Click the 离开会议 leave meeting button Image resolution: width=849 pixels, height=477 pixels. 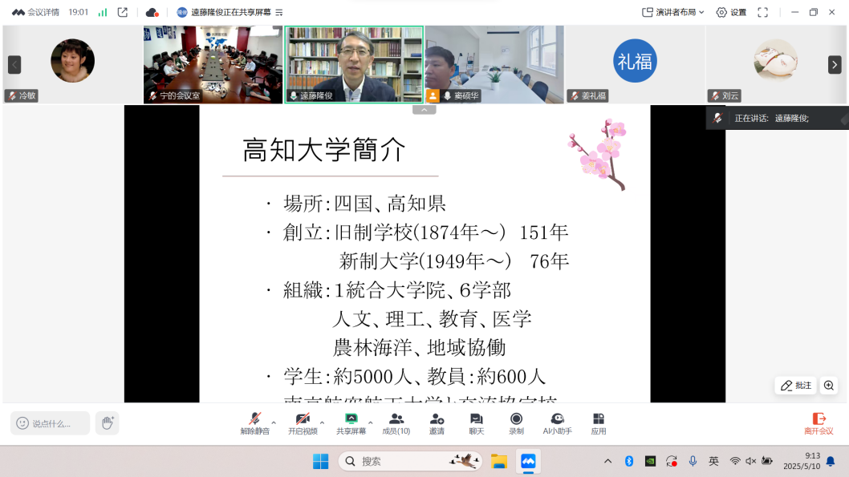(x=819, y=422)
